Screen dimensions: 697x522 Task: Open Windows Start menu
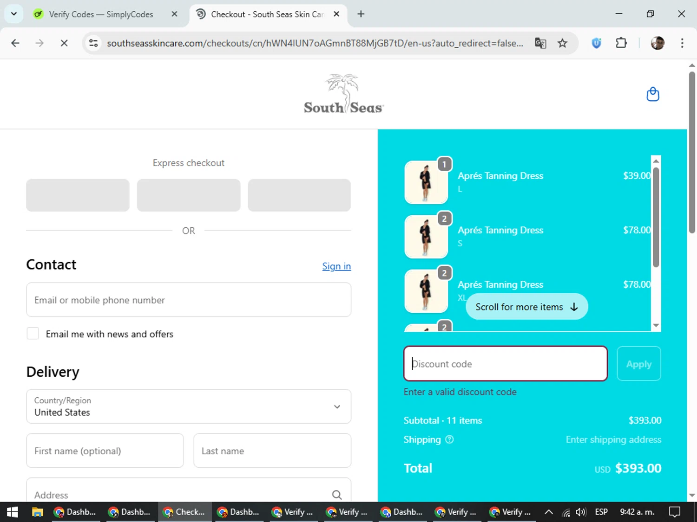click(x=13, y=512)
